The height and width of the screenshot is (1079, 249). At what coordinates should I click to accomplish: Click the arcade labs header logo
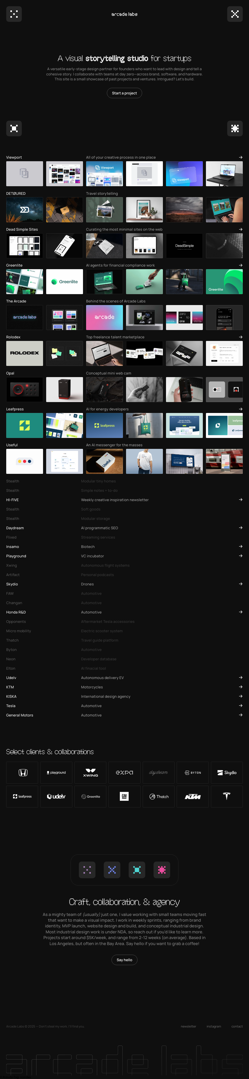tap(125, 14)
